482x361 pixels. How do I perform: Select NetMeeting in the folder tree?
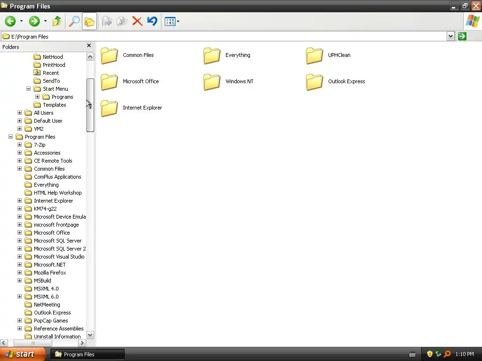pyautogui.click(x=47, y=305)
